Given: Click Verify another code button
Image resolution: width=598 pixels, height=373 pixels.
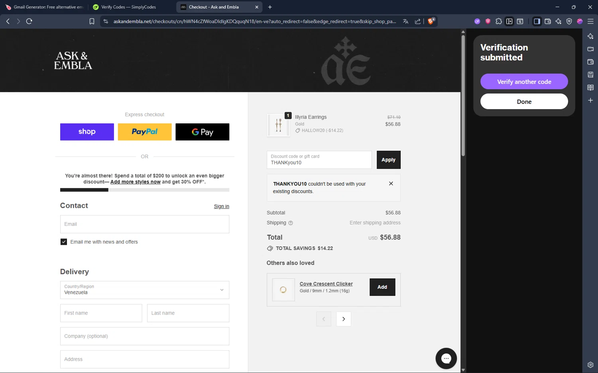Looking at the screenshot, I should click(524, 82).
